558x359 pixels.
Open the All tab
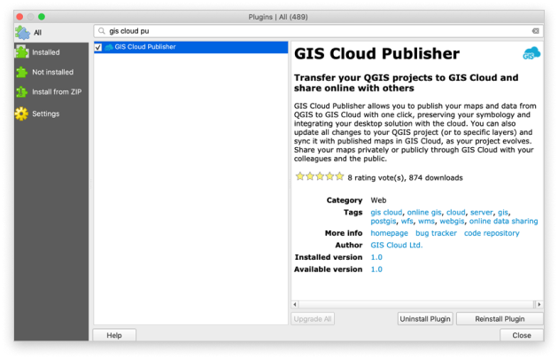[x=51, y=33]
